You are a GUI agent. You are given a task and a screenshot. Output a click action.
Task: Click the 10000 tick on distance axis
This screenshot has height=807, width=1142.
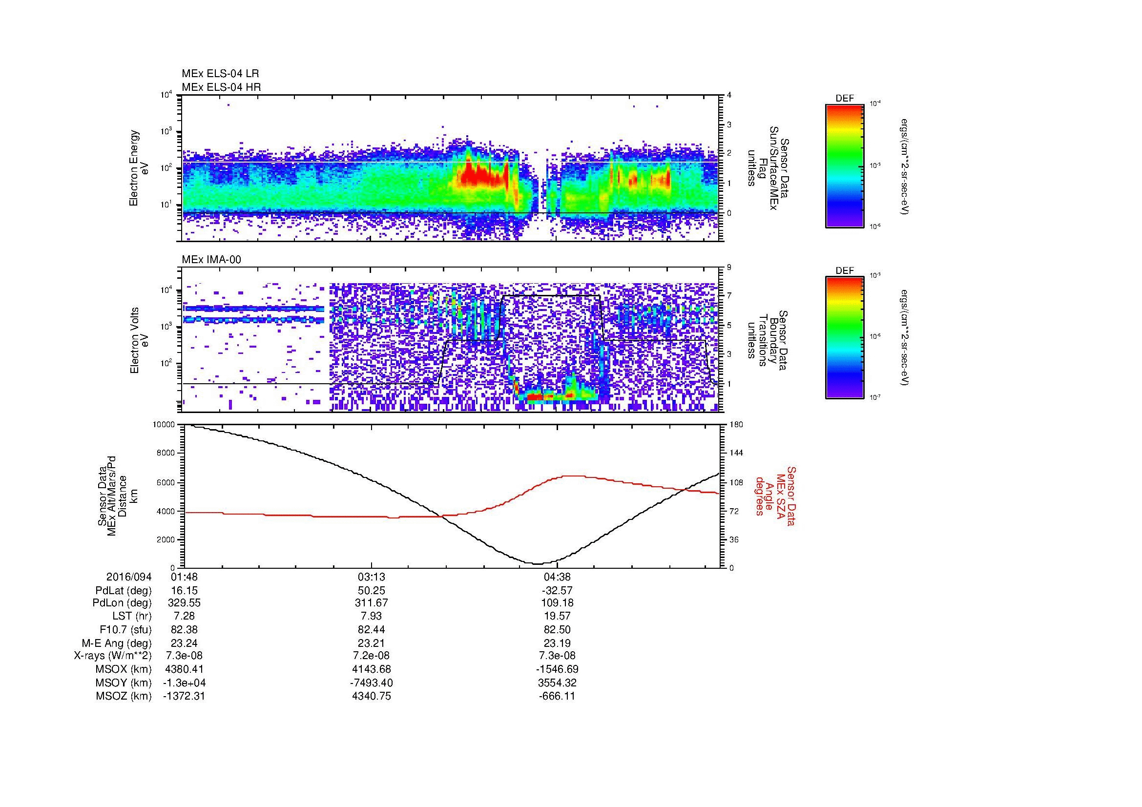(164, 425)
